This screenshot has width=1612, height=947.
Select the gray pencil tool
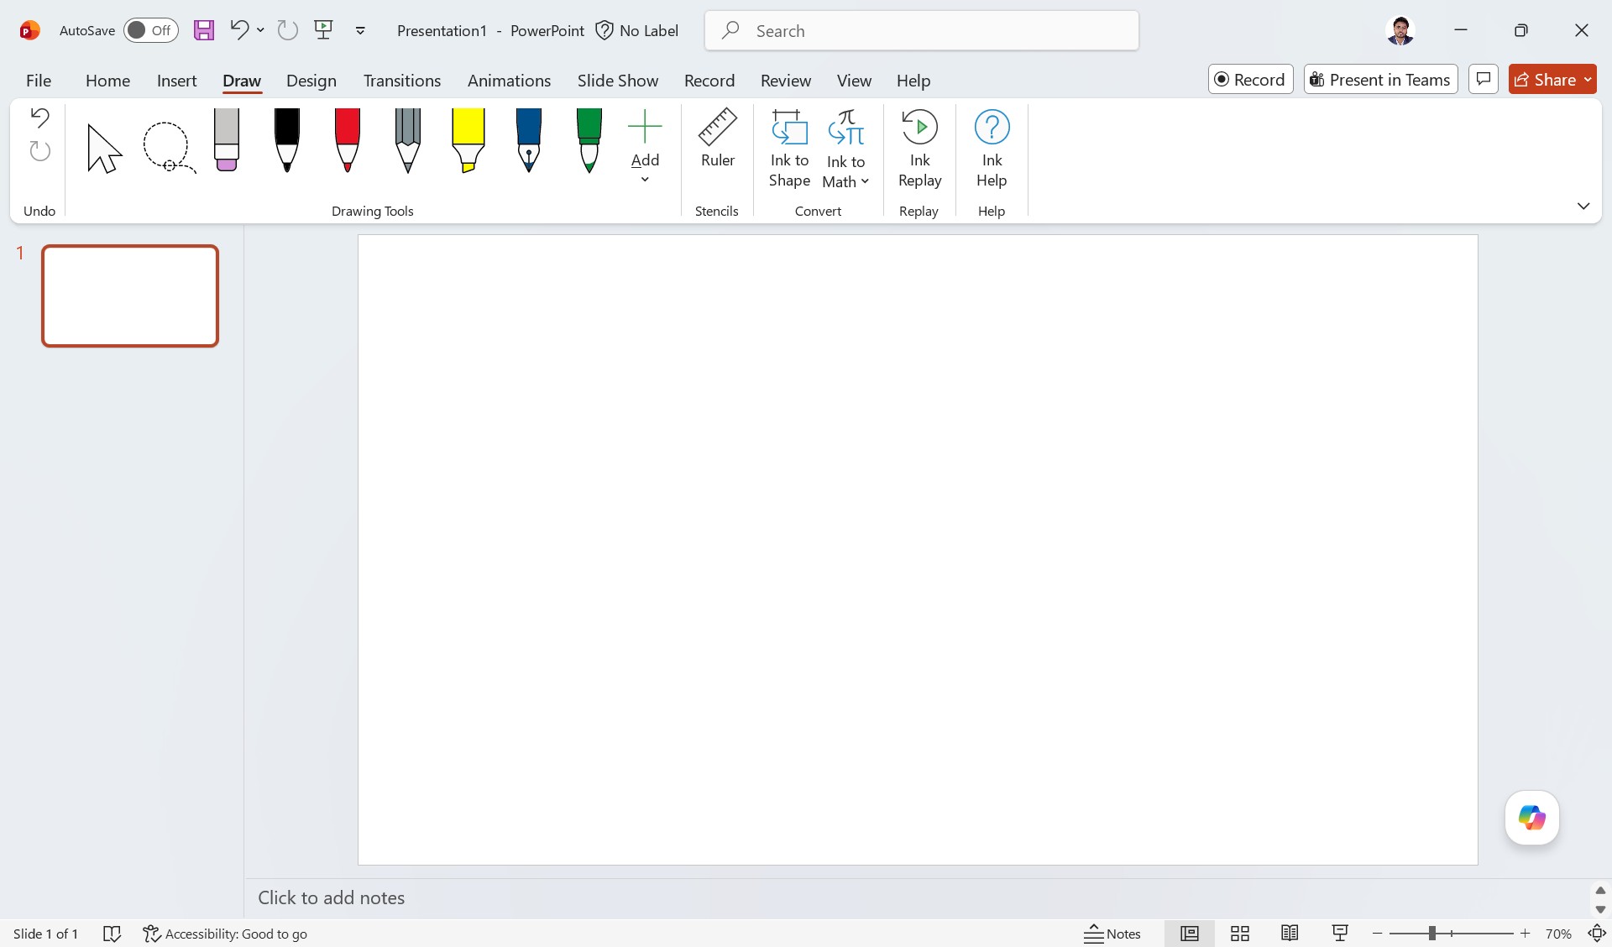pyautogui.click(x=408, y=139)
